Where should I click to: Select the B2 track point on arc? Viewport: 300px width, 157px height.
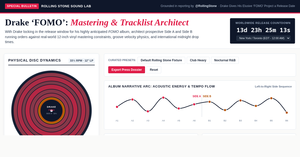[225, 110]
